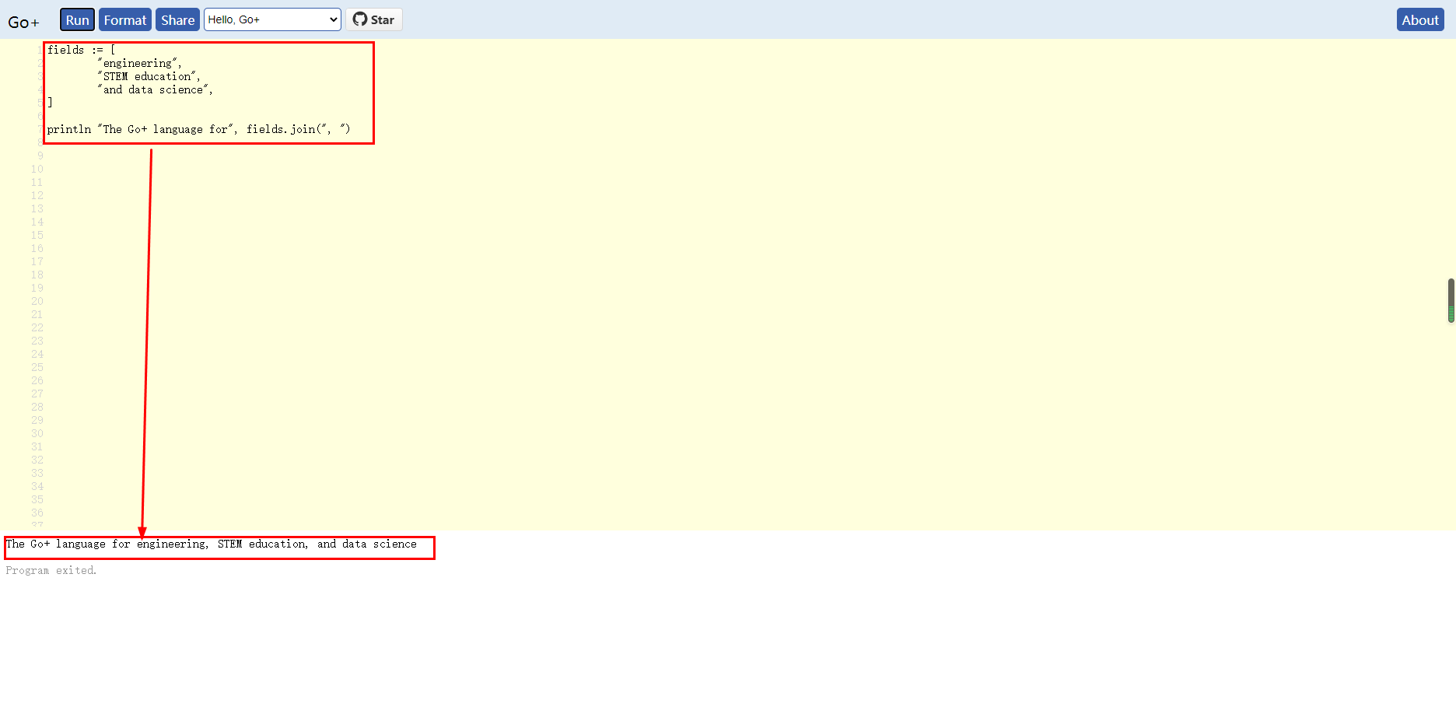Run the Go+ program
1456x707 pixels.
pos(77,19)
